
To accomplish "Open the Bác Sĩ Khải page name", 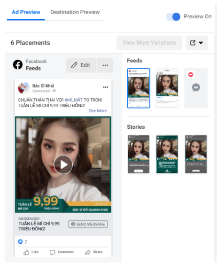I will [43, 85].
